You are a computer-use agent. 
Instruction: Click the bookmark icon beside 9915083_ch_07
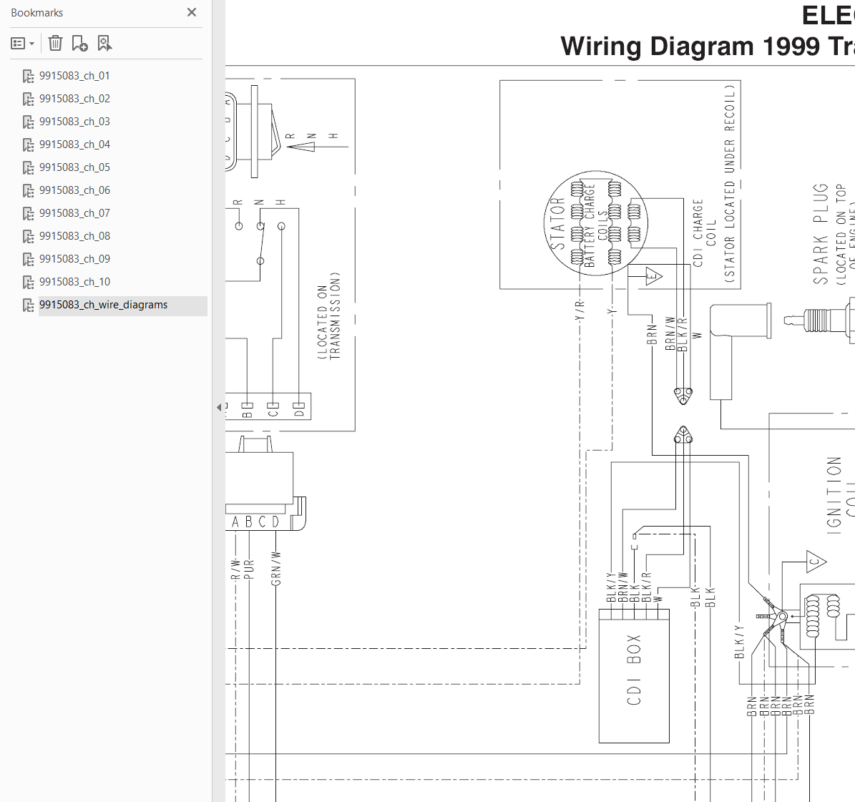pyautogui.click(x=29, y=213)
